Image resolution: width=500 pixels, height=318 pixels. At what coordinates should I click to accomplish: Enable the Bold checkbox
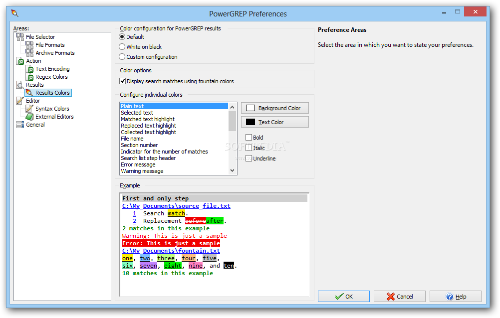pos(249,138)
